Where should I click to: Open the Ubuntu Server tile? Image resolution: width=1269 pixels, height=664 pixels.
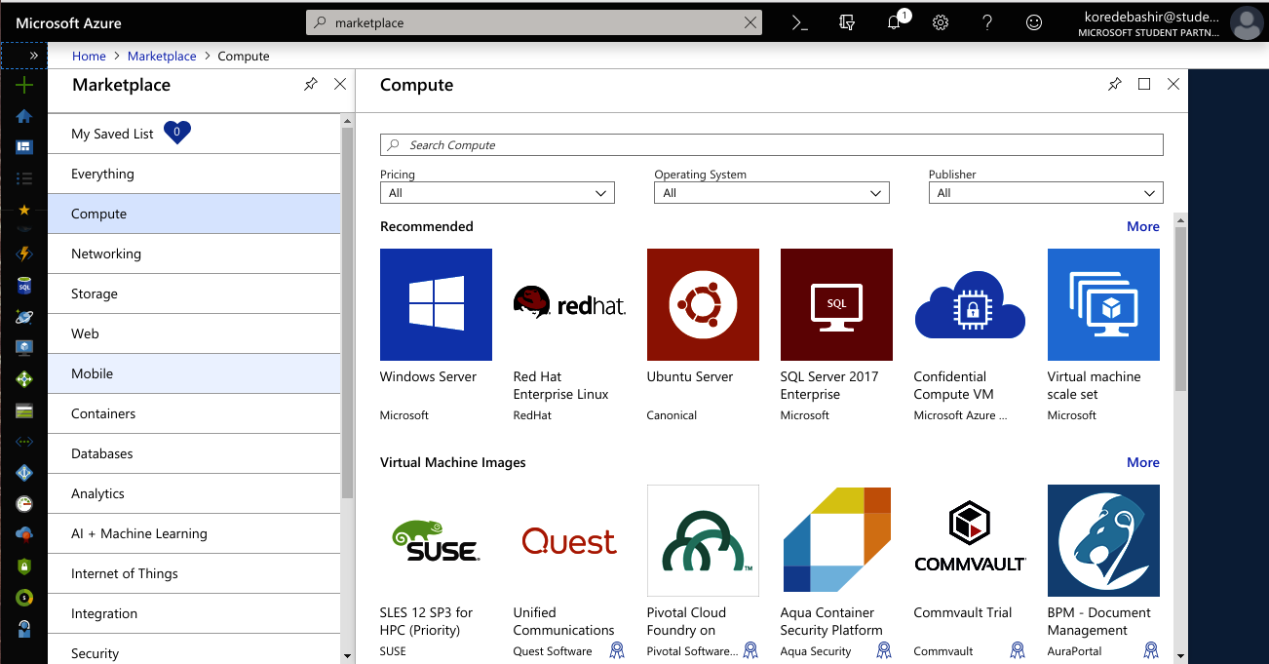(703, 334)
